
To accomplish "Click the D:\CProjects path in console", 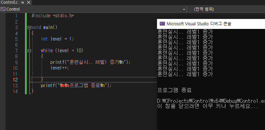I will [x=211, y=101].
